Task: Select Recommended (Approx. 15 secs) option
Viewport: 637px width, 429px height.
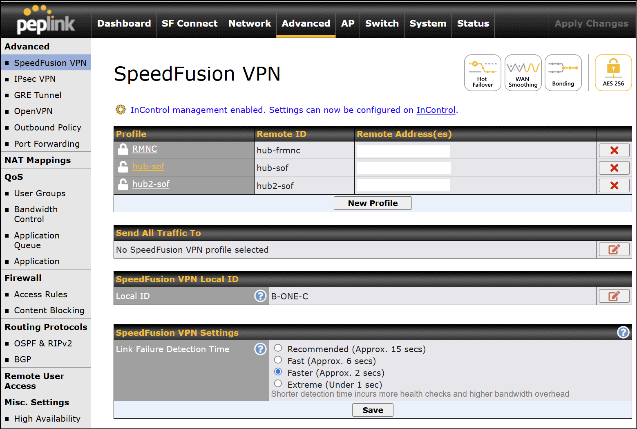Action: pyautogui.click(x=278, y=348)
